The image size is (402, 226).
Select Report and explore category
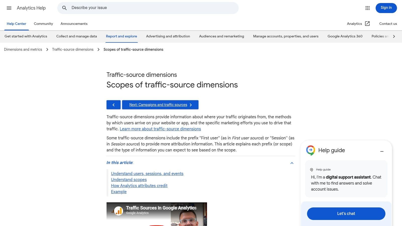[122, 36]
